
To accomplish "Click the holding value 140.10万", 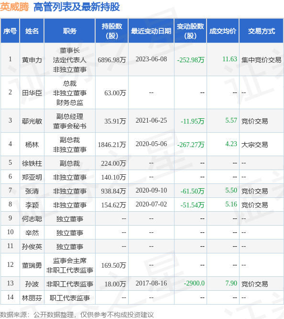I will 113,177.
